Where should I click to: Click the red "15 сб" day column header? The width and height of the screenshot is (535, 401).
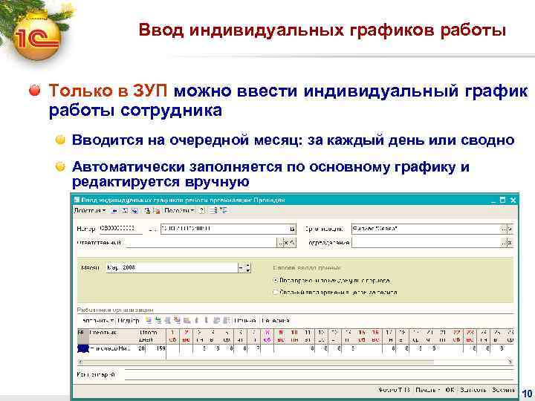point(362,336)
